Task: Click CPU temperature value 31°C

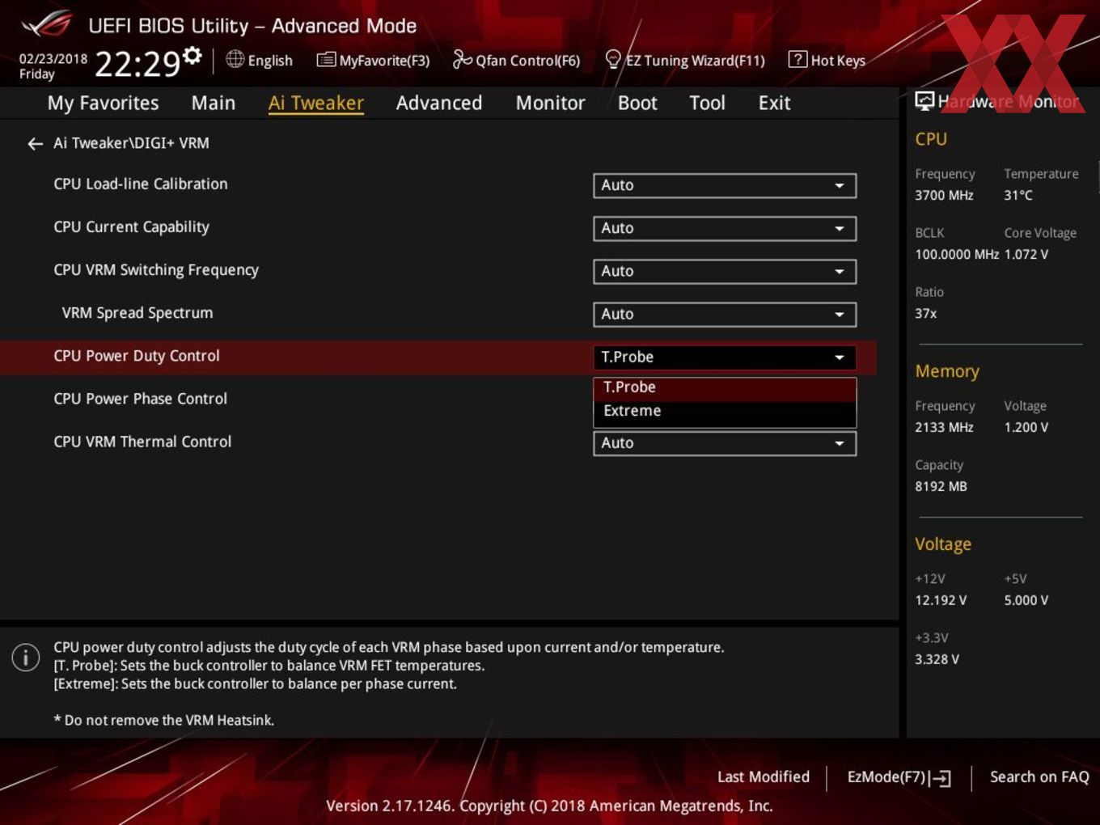Action: (x=1018, y=195)
